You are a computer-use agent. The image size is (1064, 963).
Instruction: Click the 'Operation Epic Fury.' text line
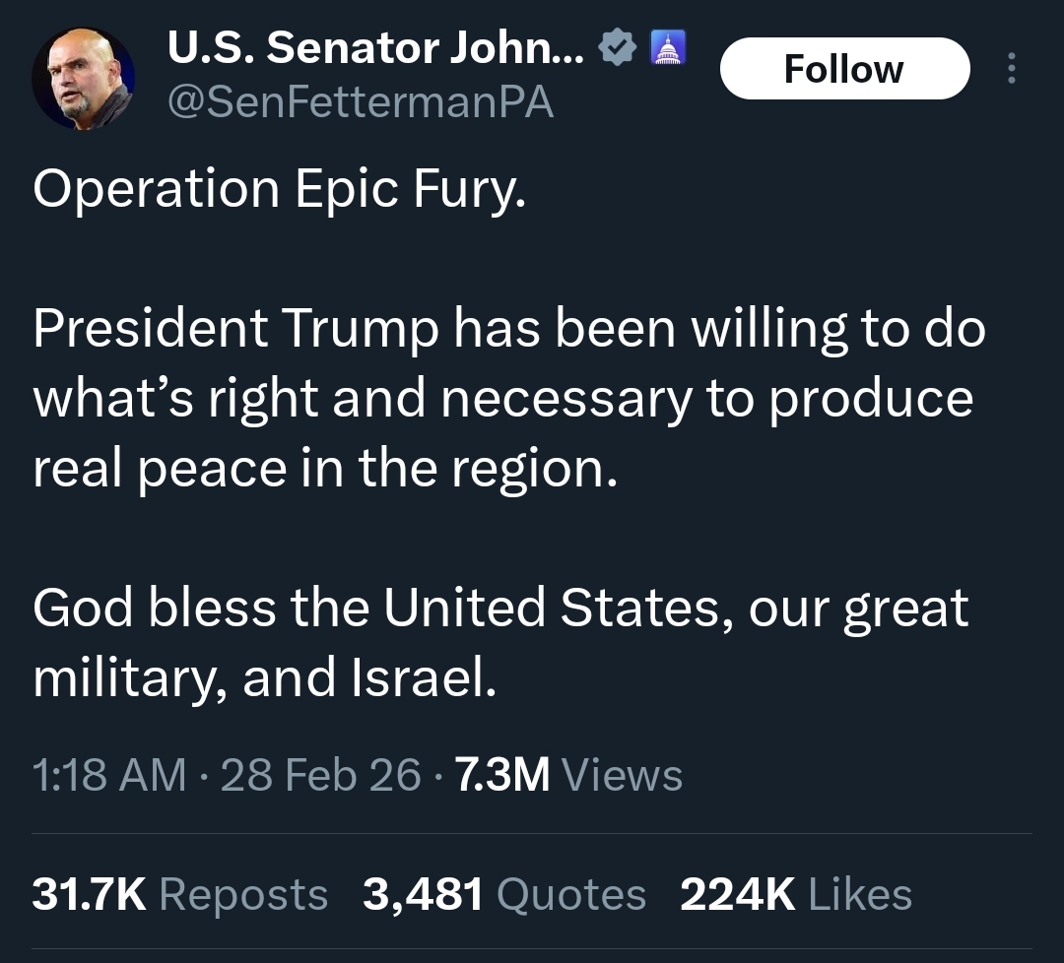[280, 188]
